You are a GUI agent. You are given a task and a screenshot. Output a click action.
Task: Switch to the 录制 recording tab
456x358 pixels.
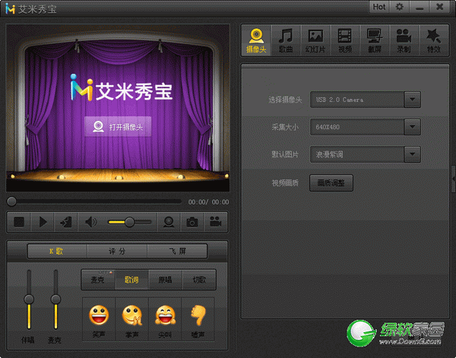[404, 40]
